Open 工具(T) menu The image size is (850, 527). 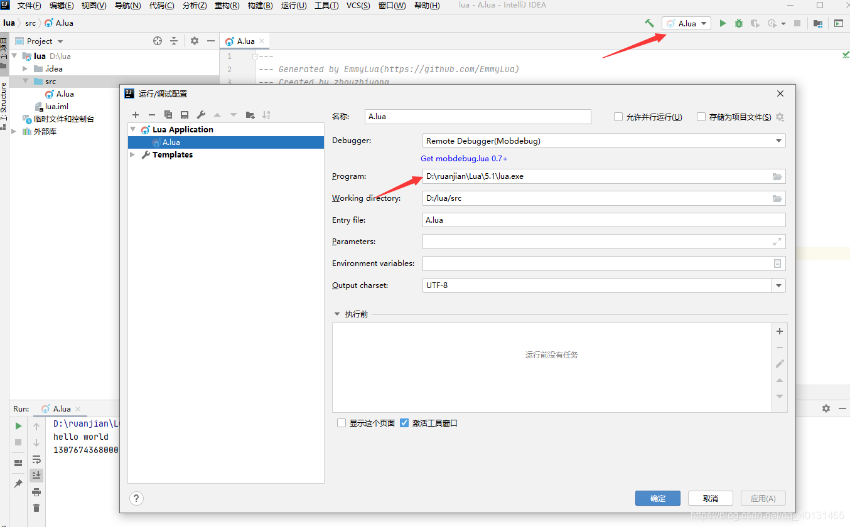326,6
